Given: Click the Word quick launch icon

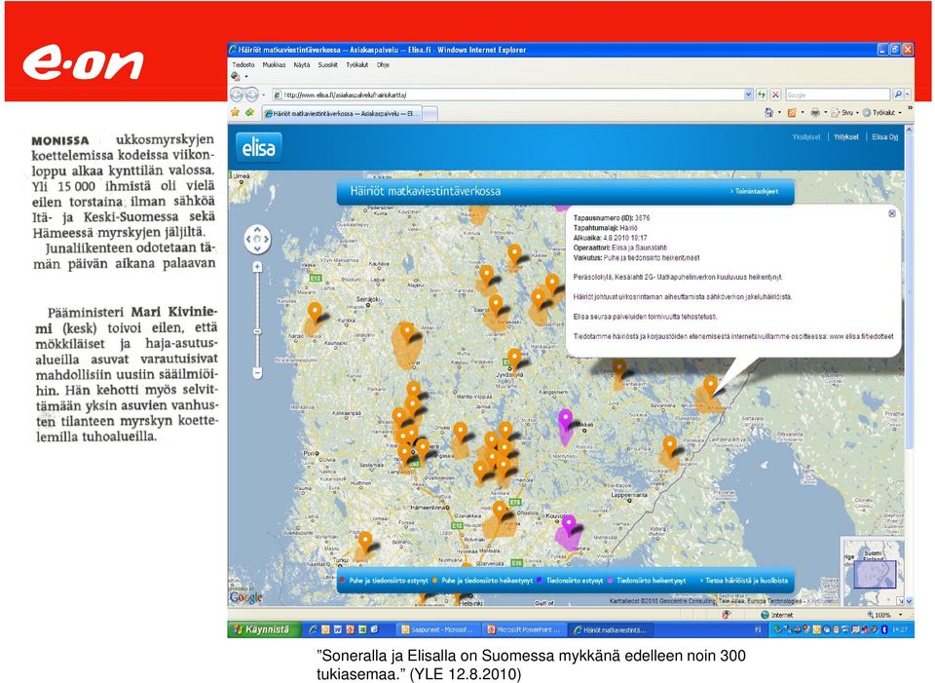Looking at the screenshot, I should [x=338, y=629].
